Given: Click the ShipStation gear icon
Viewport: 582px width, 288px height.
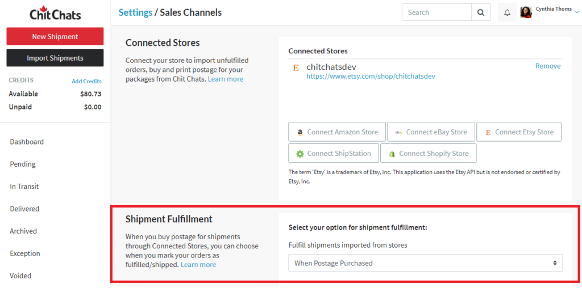Looking at the screenshot, I should click(300, 154).
